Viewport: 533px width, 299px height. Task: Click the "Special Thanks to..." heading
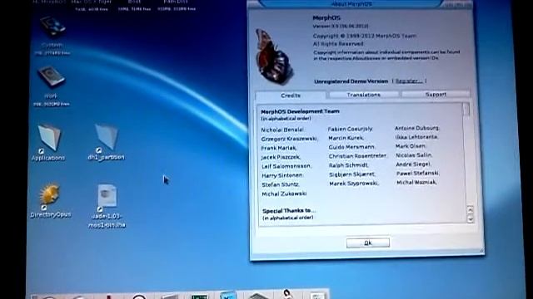[x=289, y=210]
